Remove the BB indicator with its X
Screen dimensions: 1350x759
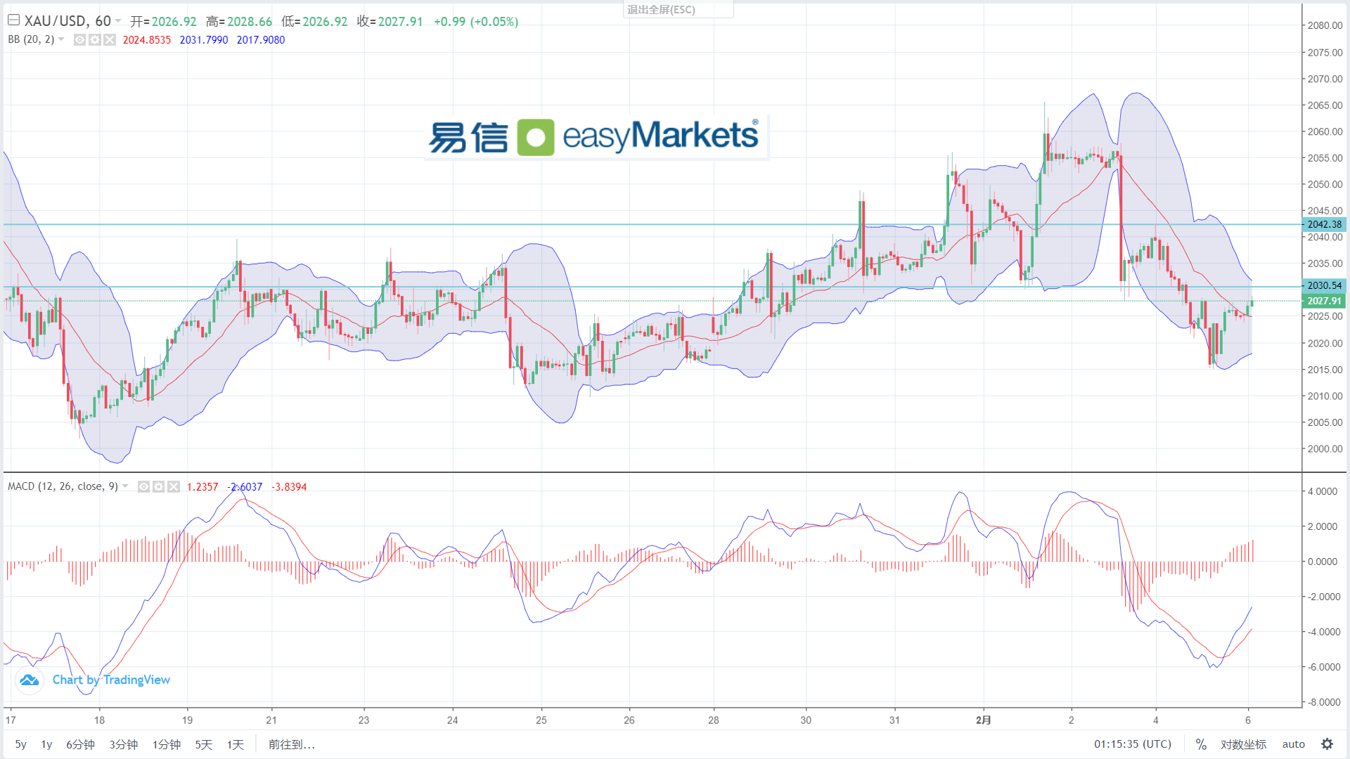110,40
